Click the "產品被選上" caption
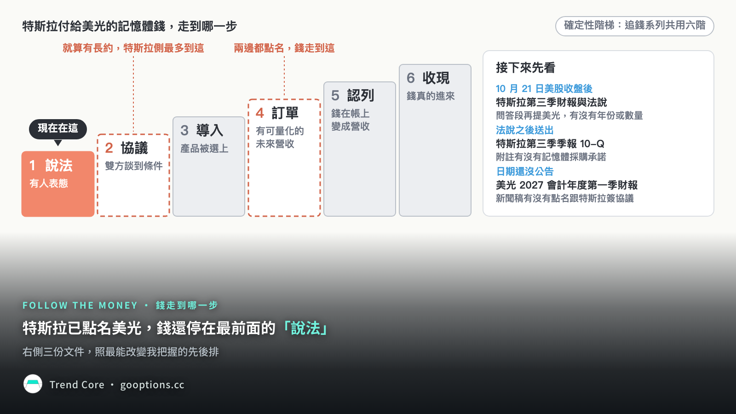The height and width of the screenshot is (414, 736). (204, 149)
